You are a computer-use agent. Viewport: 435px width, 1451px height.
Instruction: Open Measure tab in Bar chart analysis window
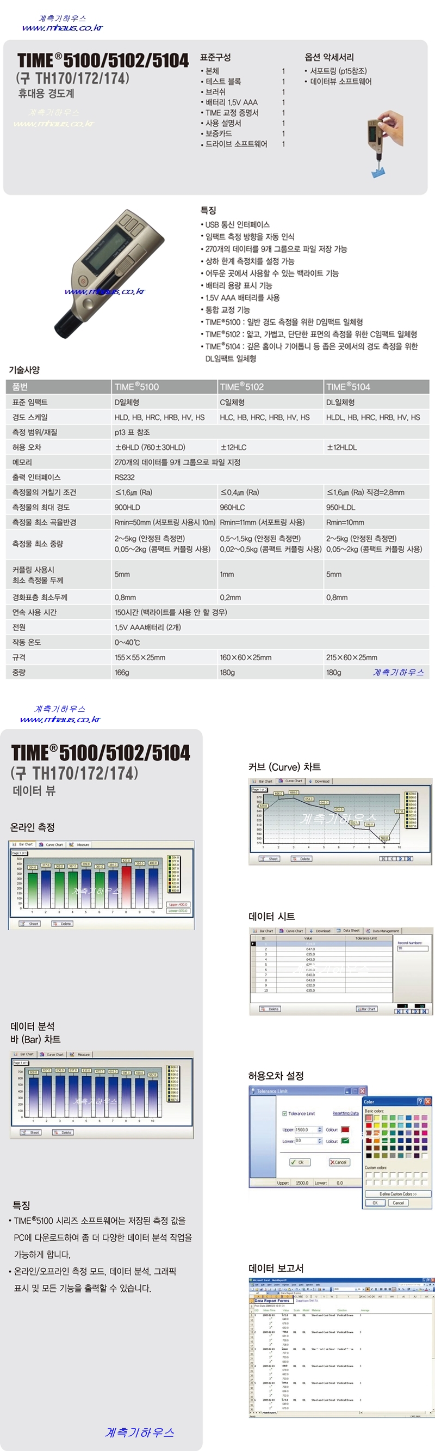[x=80, y=1054]
